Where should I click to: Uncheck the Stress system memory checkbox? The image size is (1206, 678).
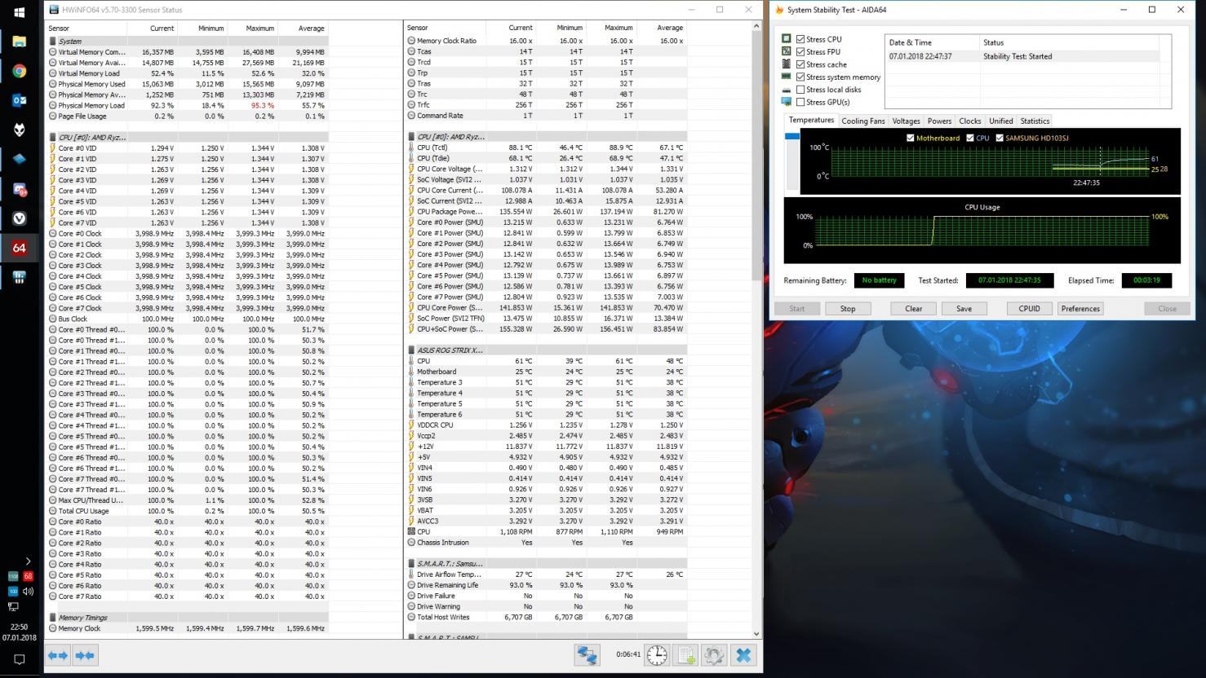(800, 77)
